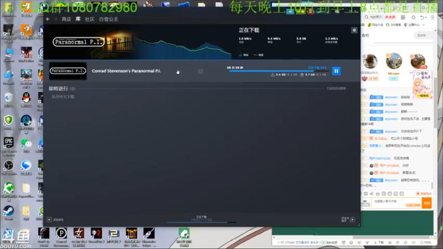Go back with Steam's back arrow
The image size is (443, 249).
click(x=48, y=19)
